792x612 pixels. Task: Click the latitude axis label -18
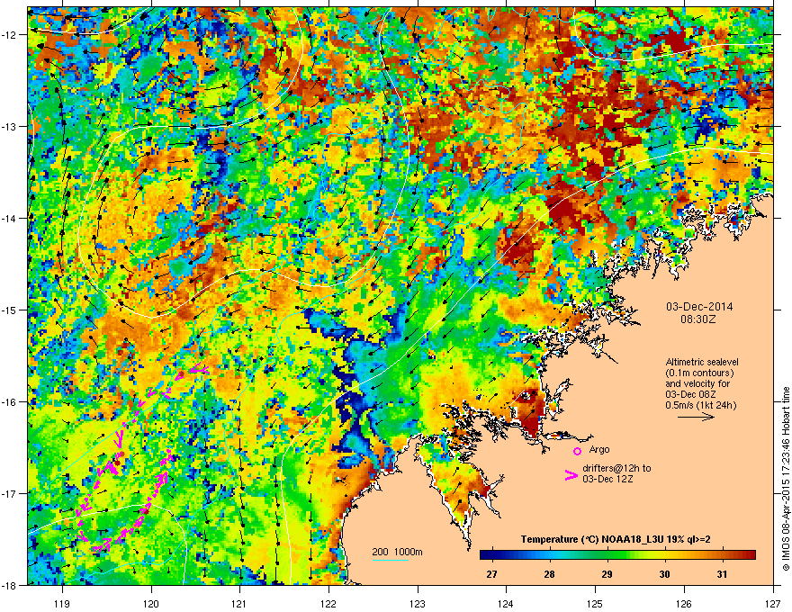(x=9, y=585)
